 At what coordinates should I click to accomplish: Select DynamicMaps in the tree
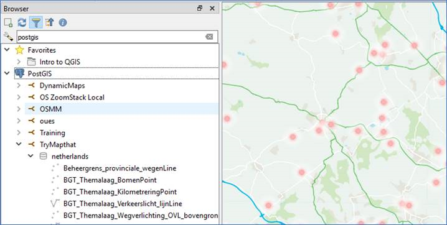tap(62, 85)
